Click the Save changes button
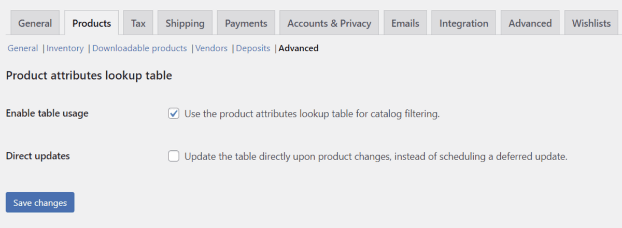622x228 pixels. tap(40, 203)
